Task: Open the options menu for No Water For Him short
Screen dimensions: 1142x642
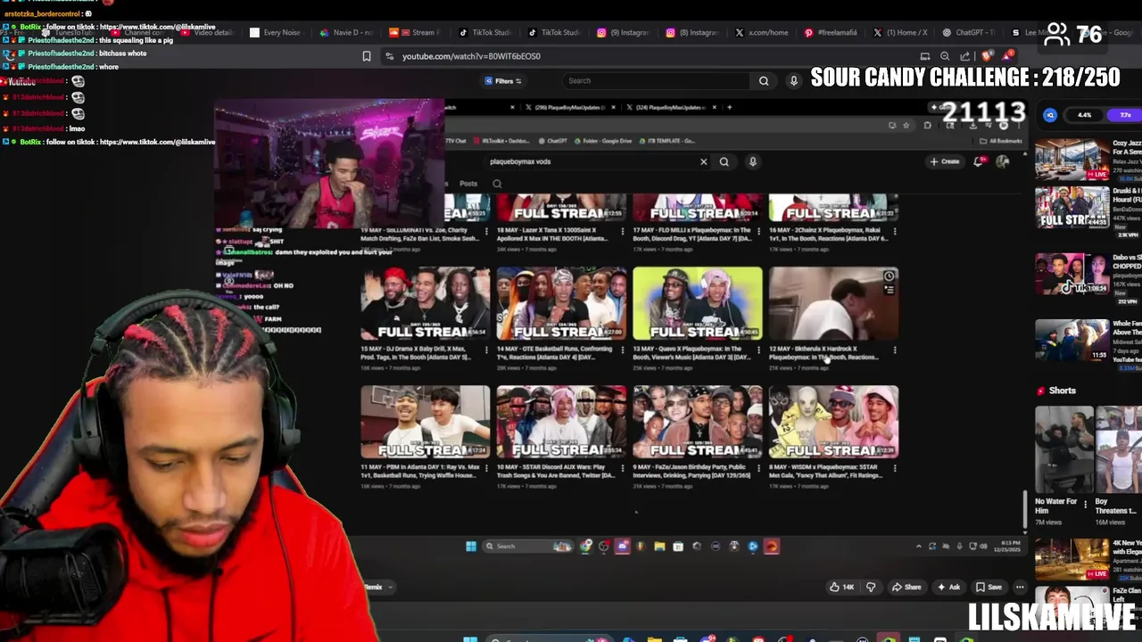Action: point(1086,504)
